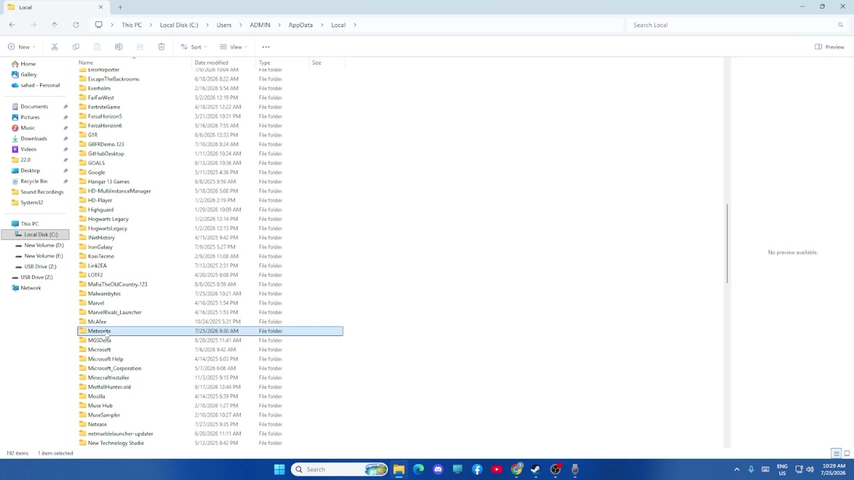Viewport: 854px width, 480px height.
Task: Click the microphone tray icon
Action: pyautogui.click(x=751, y=469)
